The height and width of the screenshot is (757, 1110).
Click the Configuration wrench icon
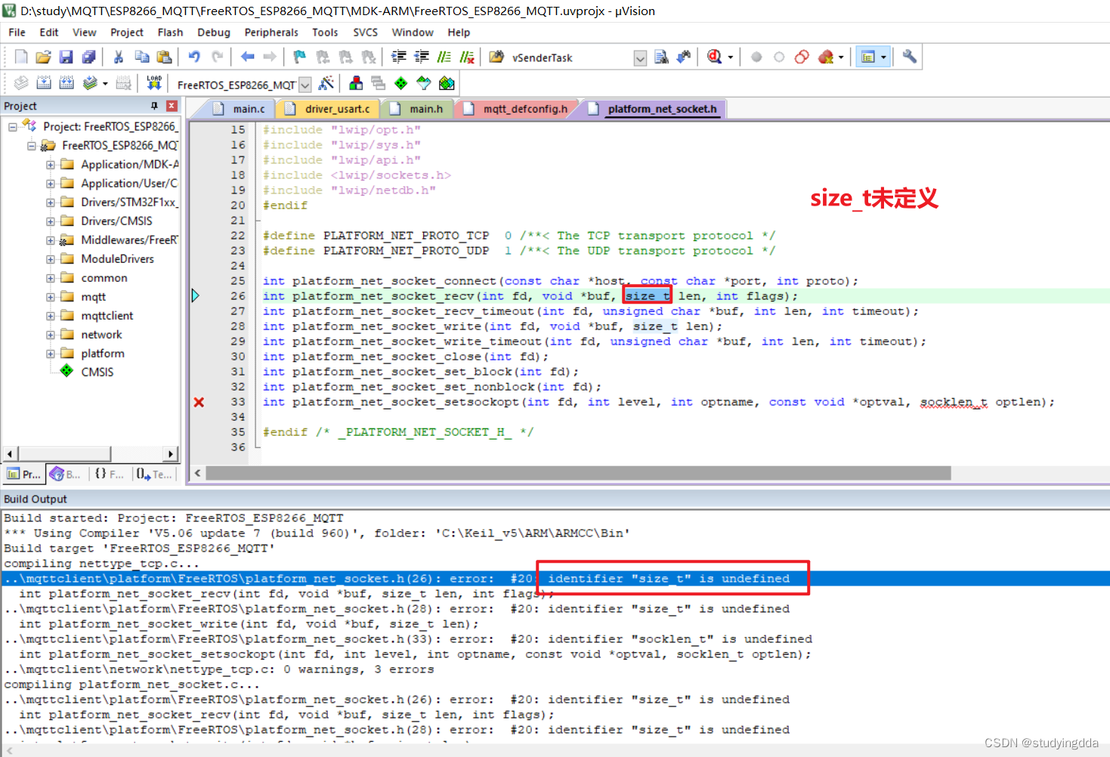tap(910, 57)
